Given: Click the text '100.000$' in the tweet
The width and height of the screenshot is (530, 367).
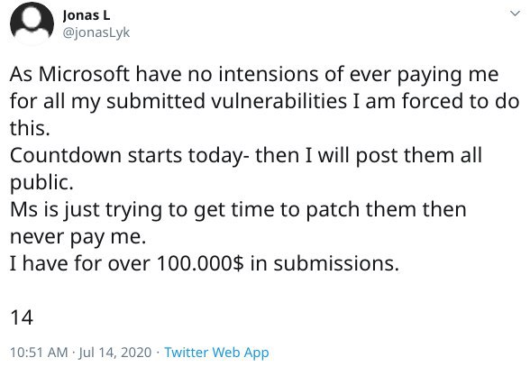Looking at the screenshot, I should [200, 263].
